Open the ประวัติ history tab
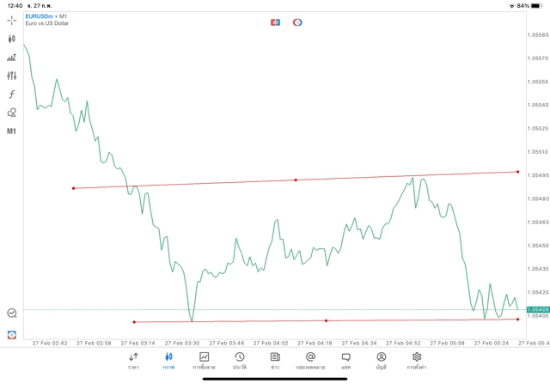This screenshot has width=550, height=384. 239,360
